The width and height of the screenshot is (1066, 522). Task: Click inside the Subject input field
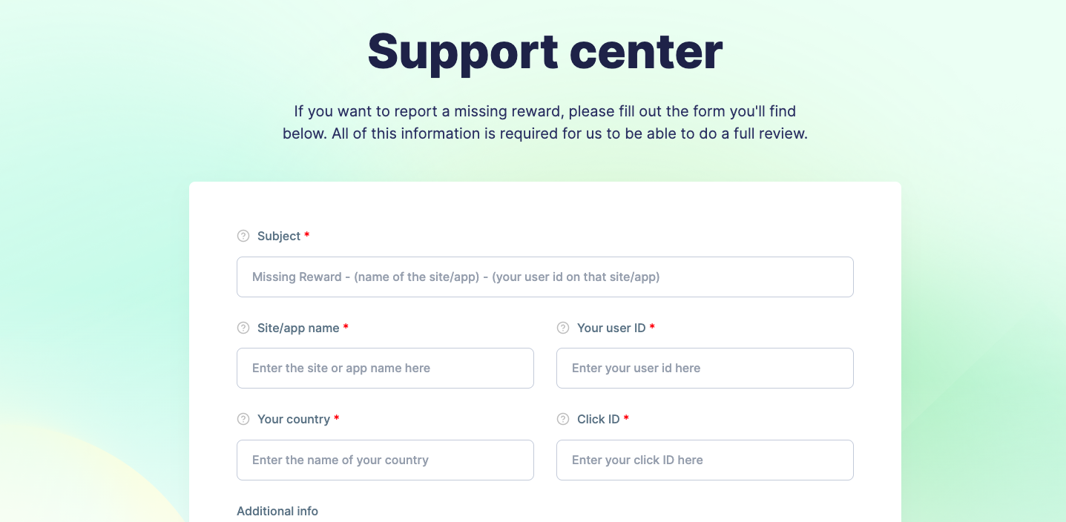[545, 277]
